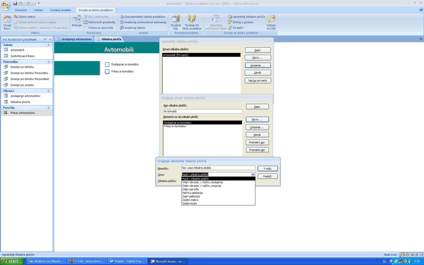
Task: Open the Ukaz combo box arrow
Action: [253, 174]
